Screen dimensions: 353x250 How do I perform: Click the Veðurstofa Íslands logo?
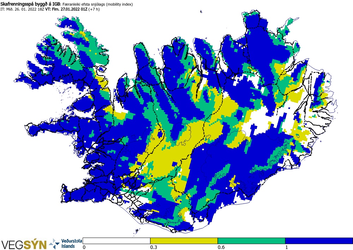coord(66,244)
